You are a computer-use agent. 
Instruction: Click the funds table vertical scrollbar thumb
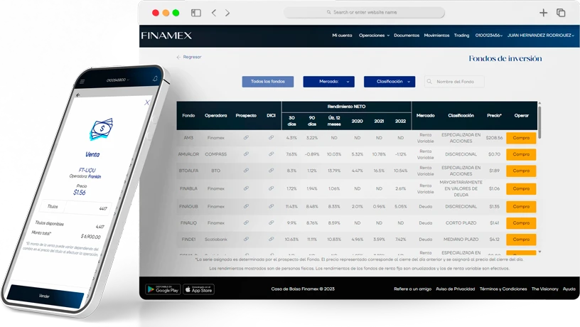(x=539, y=123)
